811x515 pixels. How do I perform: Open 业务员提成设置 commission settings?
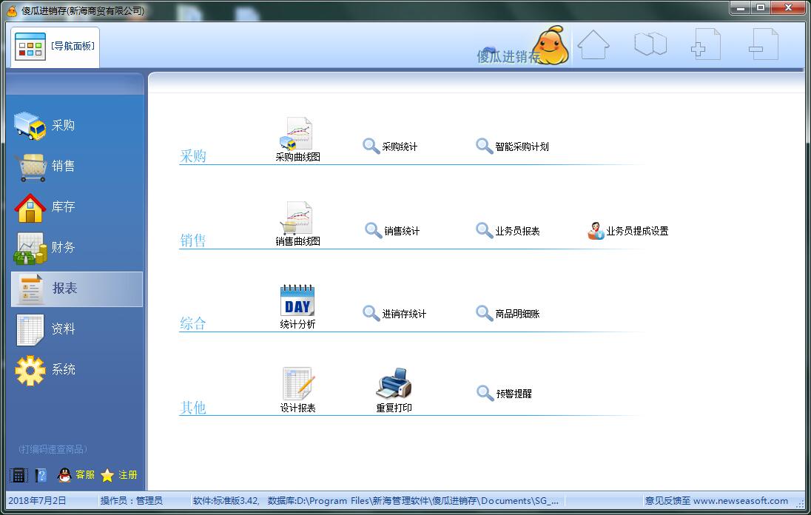tap(627, 231)
